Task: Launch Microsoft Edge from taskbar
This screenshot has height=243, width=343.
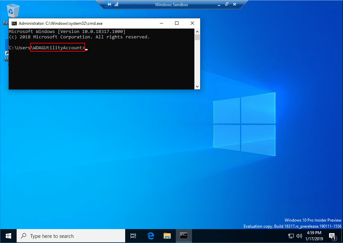Action: (151, 236)
